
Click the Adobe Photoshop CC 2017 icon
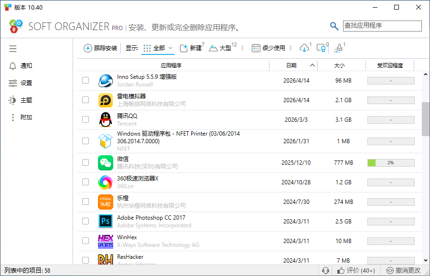tap(106, 221)
